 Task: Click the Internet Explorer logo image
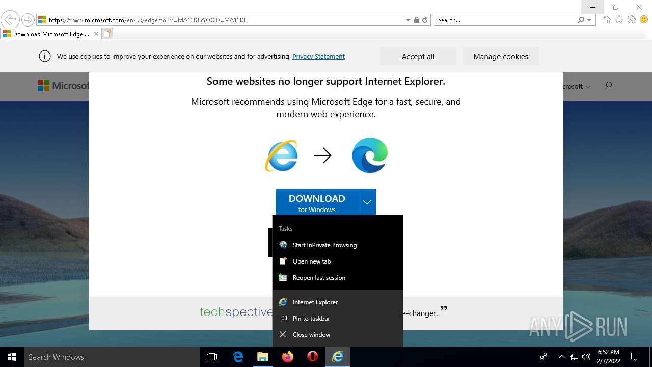[x=281, y=155]
